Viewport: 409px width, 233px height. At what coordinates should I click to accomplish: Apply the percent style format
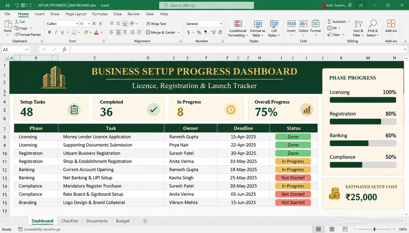[199, 32]
